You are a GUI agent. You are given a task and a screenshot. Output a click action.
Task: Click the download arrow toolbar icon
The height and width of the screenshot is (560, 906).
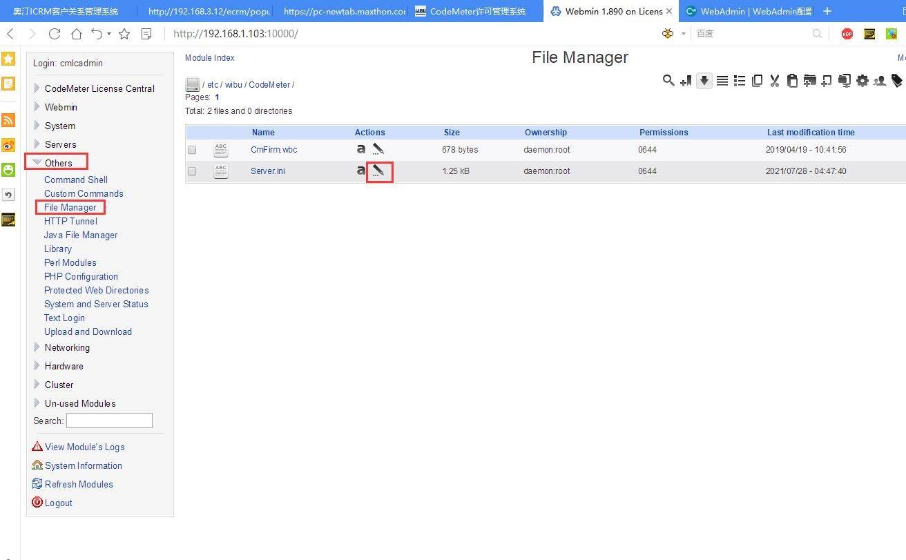tap(704, 81)
